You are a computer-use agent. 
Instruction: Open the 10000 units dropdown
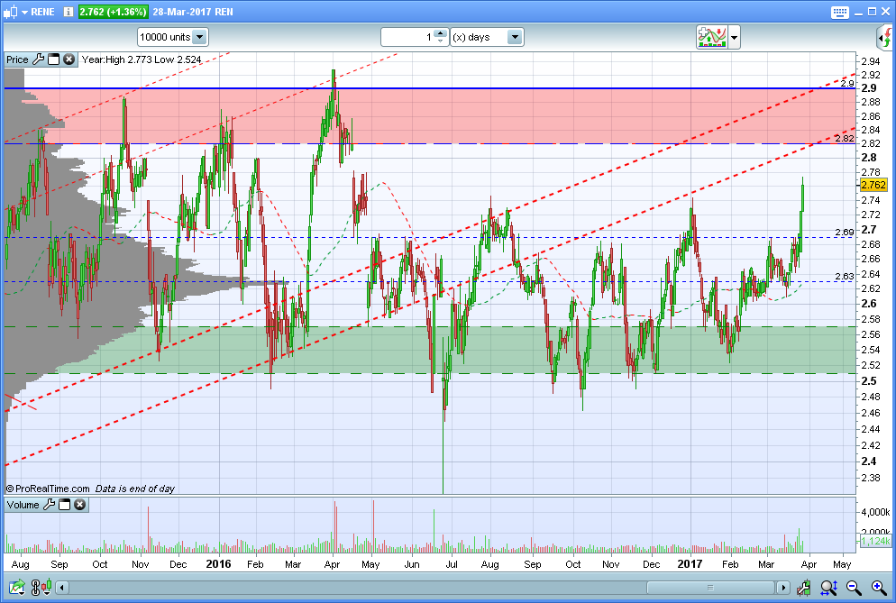pos(199,37)
